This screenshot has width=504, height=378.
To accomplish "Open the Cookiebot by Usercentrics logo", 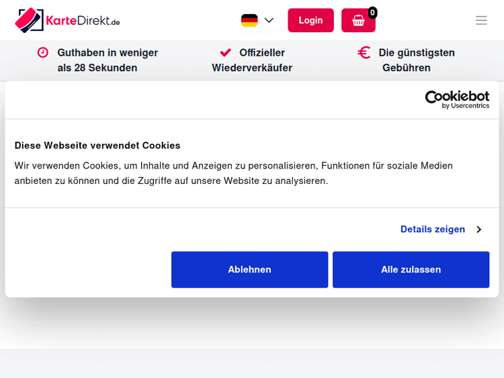I will 457,99.
